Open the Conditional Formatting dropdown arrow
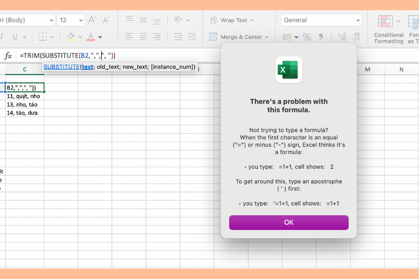The width and height of the screenshot is (419, 279). (x=398, y=21)
